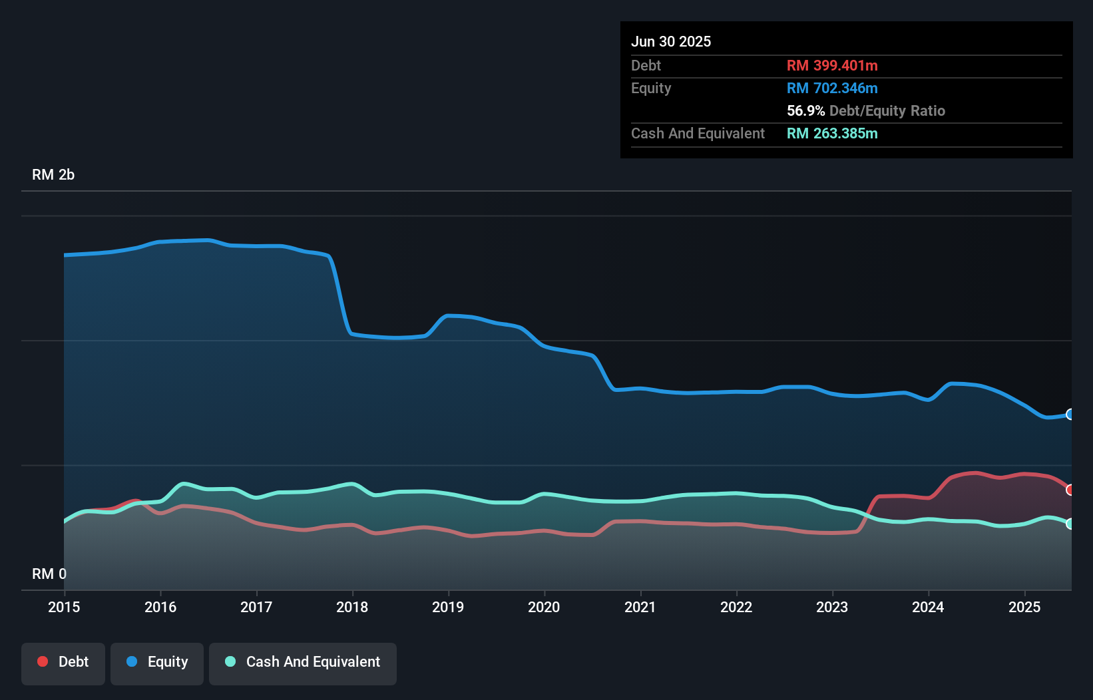Viewport: 1093px width, 700px height.
Task: Click the teal Cash And Equivalent legend dot
Action: pyautogui.click(x=230, y=662)
